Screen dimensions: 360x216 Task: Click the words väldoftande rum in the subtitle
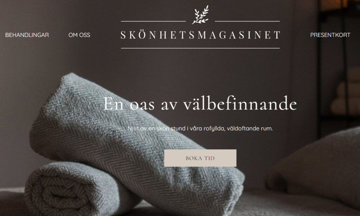pos(250,129)
